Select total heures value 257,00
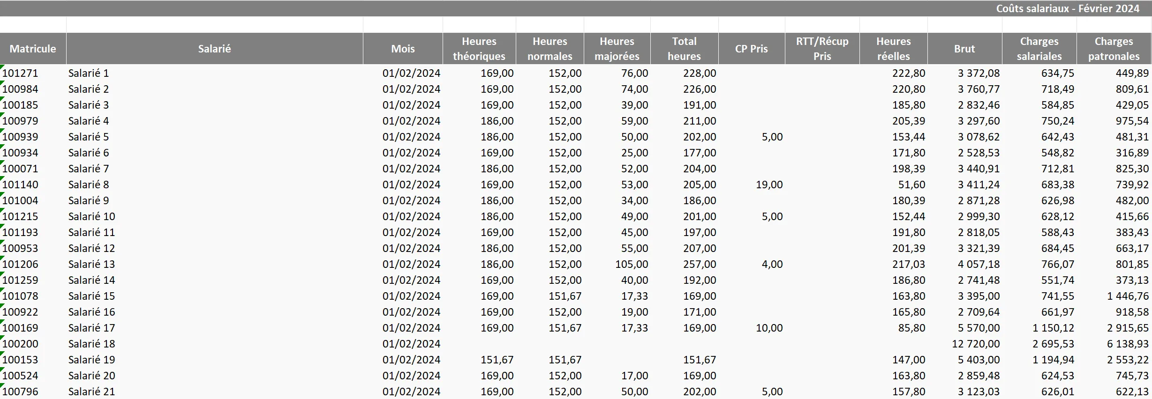This screenshot has width=1152, height=399. point(700,264)
